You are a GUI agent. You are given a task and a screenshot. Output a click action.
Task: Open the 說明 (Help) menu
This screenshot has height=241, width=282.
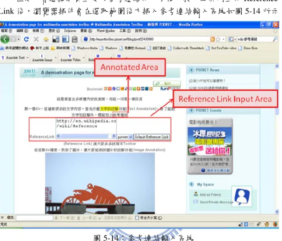point(141,31)
